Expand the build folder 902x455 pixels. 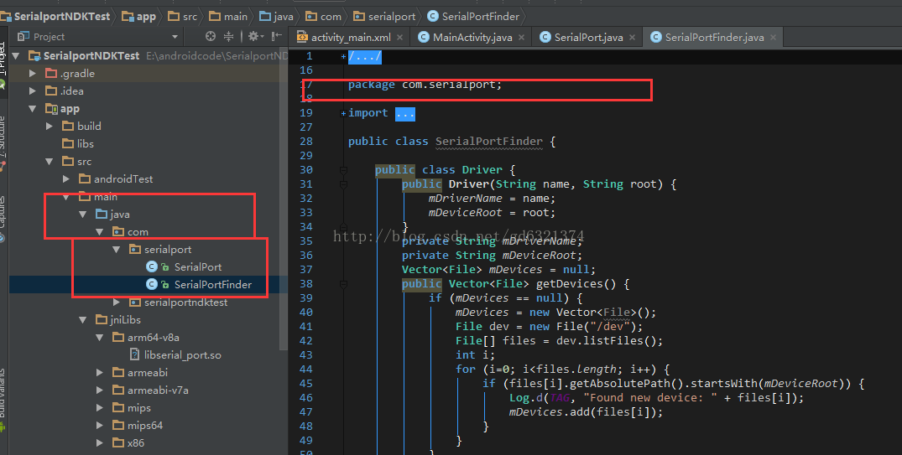pos(50,126)
